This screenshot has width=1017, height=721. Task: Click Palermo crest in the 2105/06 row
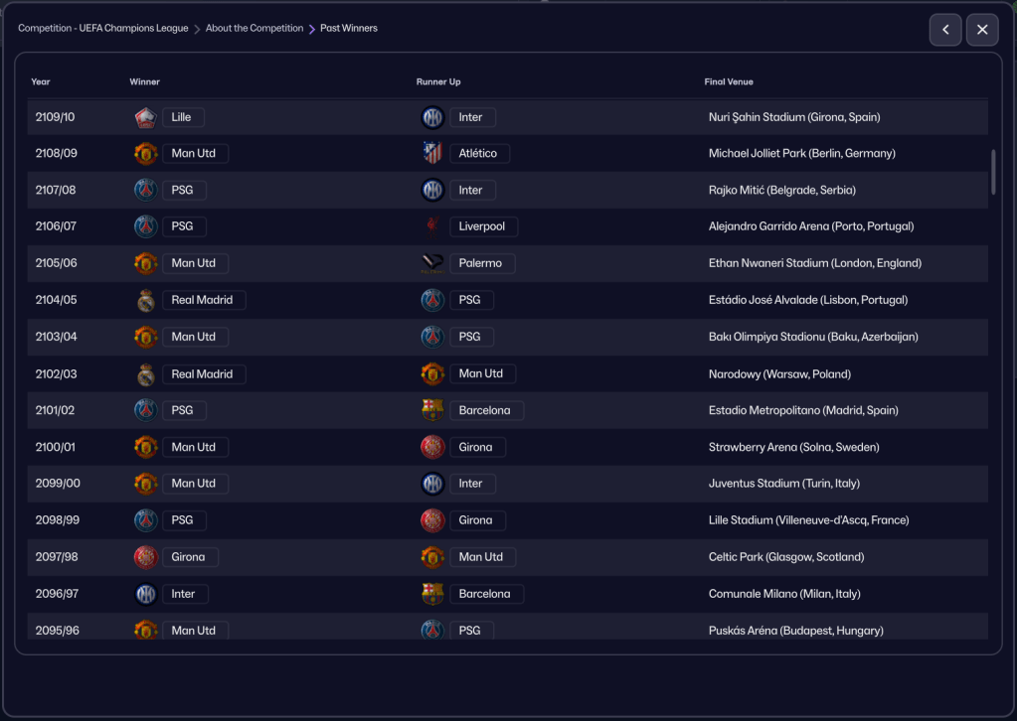(x=432, y=263)
